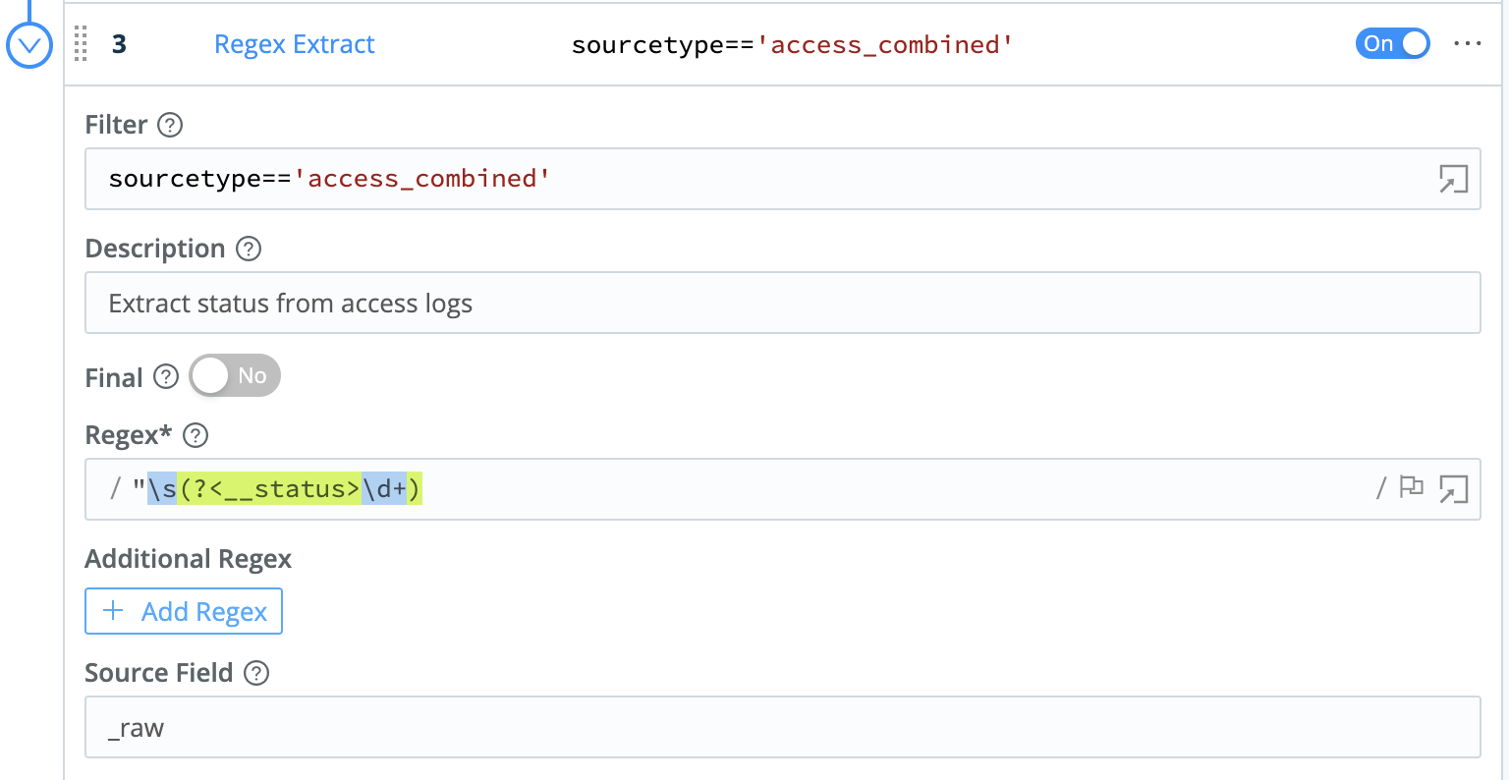The image size is (1509, 780).
Task: Edit the 'Extract status from access logs' description
Action: tap(393, 304)
